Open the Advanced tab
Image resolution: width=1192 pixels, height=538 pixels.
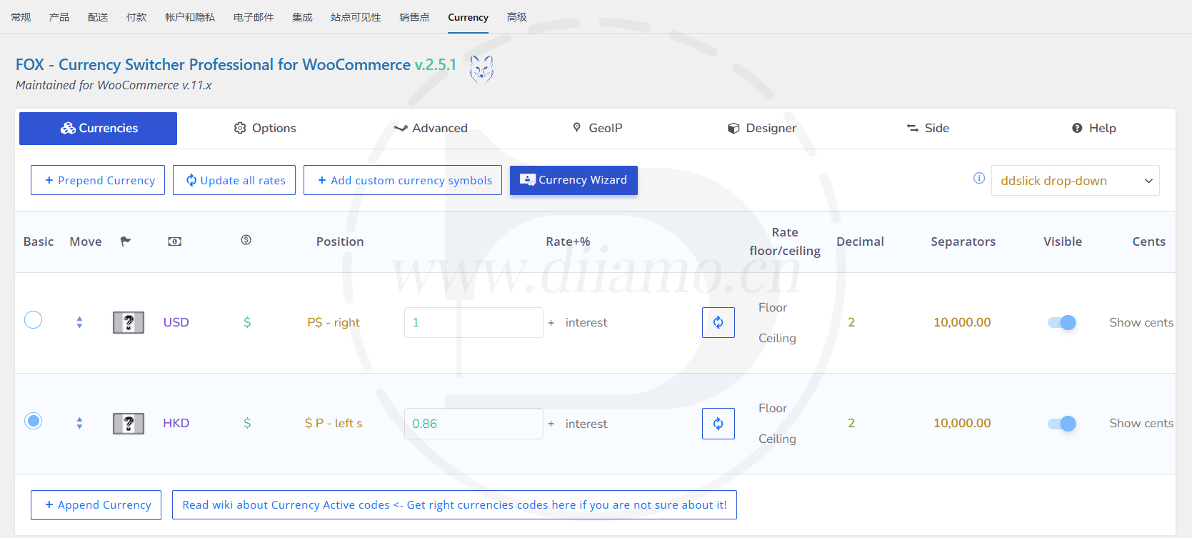click(431, 129)
